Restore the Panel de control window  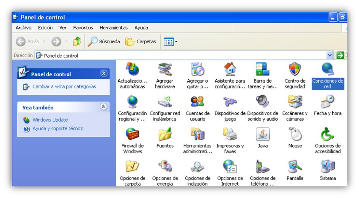pos(343,18)
